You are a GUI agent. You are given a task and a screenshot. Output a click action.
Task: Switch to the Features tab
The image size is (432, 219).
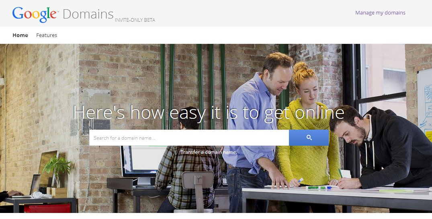(x=47, y=35)
